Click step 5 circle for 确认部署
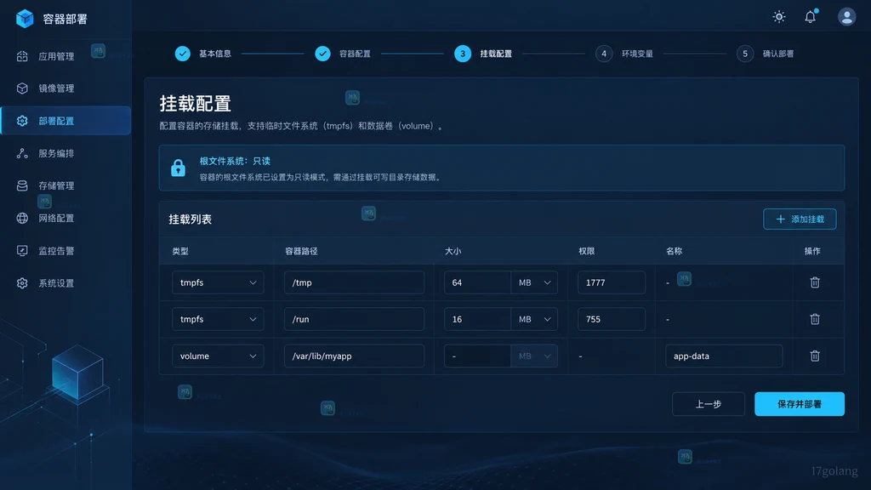The image size is (871, 490). tap(745, 54)
